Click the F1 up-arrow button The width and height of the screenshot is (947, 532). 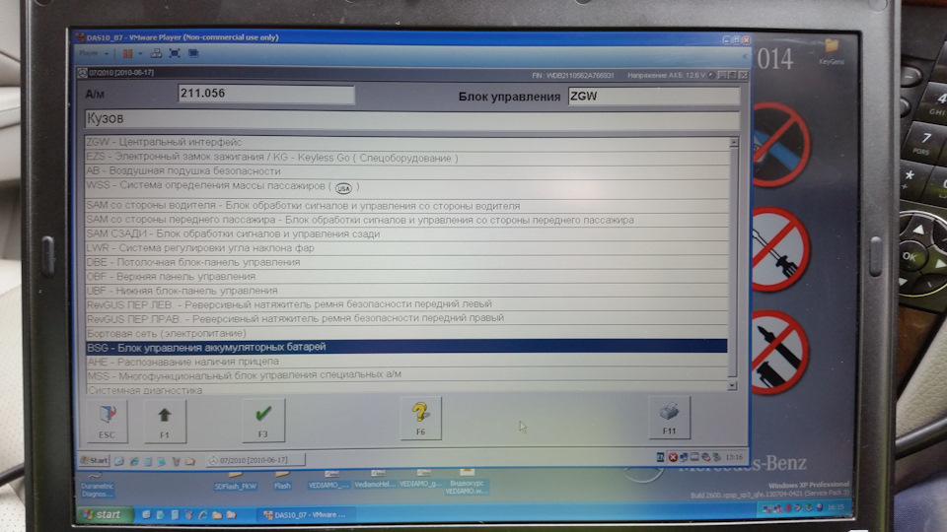[165, 421]
